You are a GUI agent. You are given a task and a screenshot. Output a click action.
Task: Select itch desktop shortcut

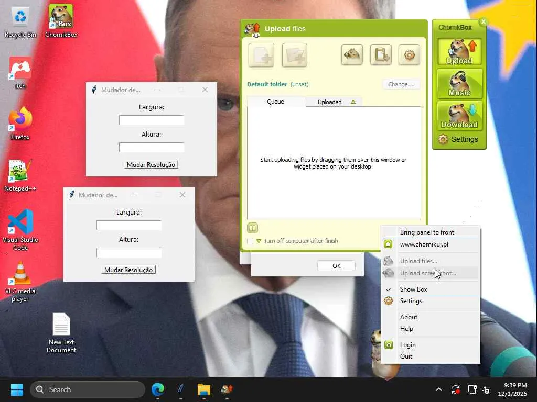pyautogui.click(x=20, y=73)
